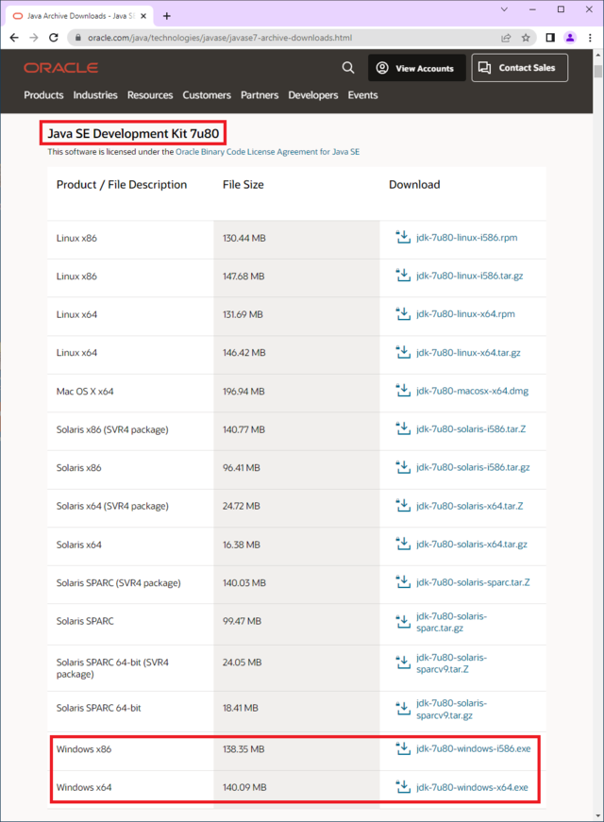Screen dimensions: 604x822
Task: Click the site lock icon in address bar
Action: pyautogui.click(x=78, y=38)
